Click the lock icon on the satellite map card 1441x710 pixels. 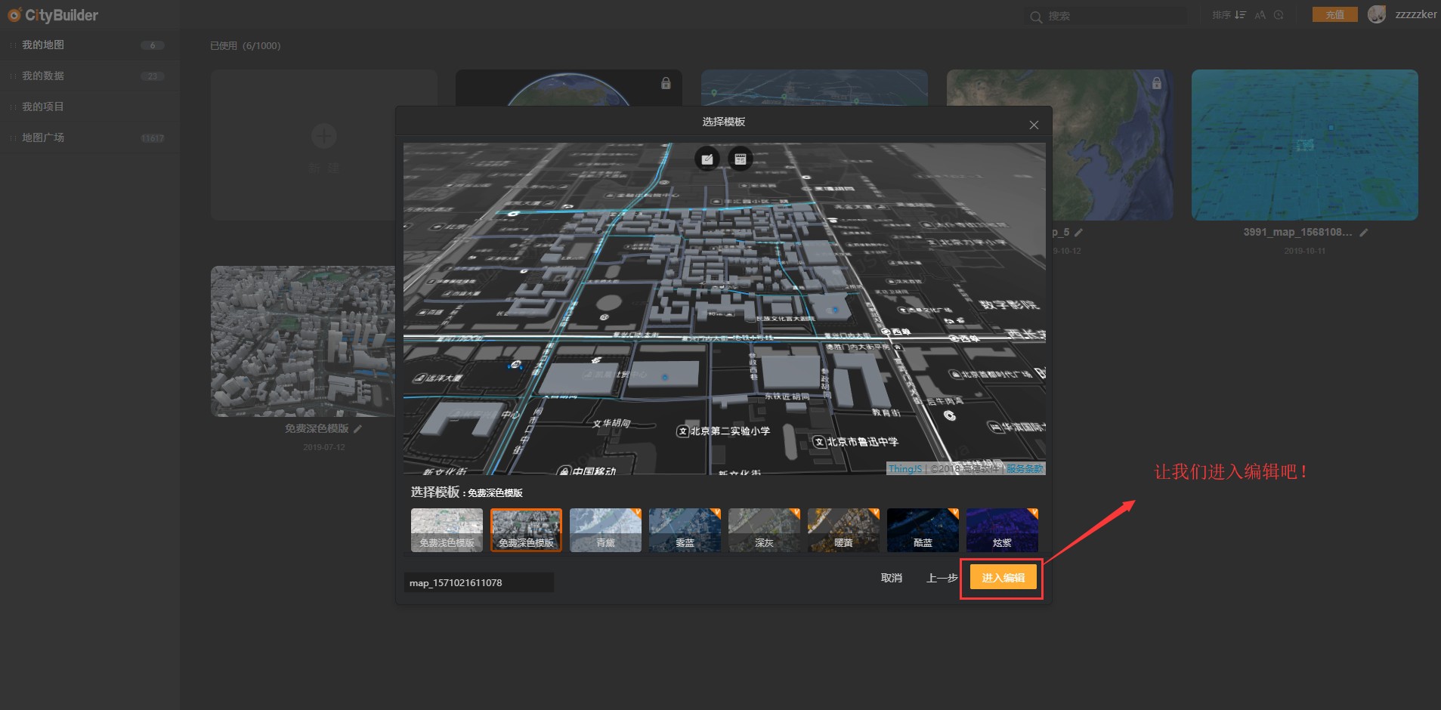(1156, 83)
